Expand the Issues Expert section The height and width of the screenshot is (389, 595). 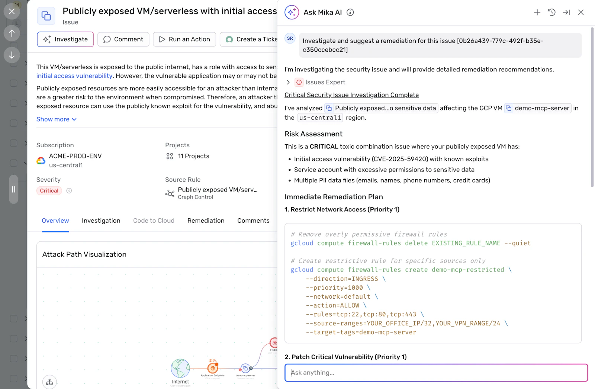[288, 82]
